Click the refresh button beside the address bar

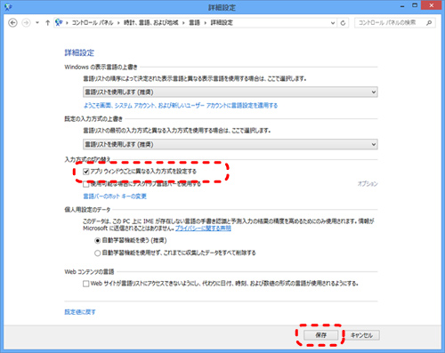[343, 23]
